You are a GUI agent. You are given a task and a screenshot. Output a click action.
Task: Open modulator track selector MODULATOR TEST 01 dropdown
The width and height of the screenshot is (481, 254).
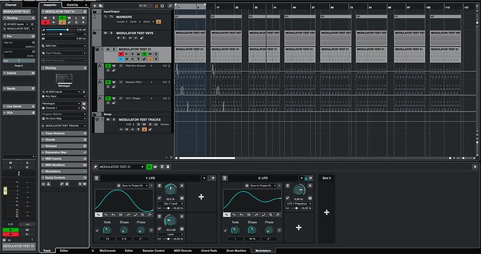121,167
